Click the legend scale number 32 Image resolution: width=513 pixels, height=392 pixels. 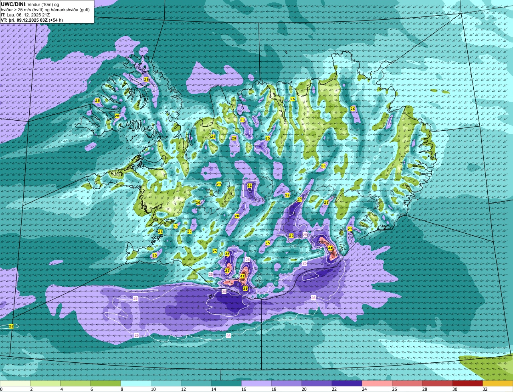click(x=485, y=389)
